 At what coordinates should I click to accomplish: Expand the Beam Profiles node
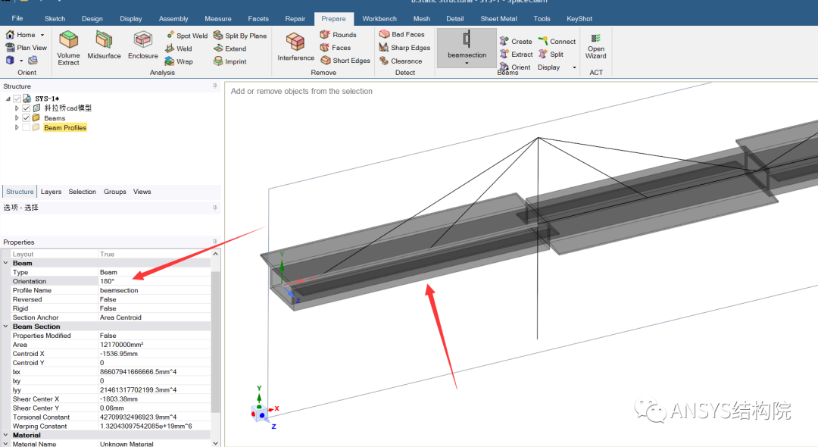pos(17,127)
